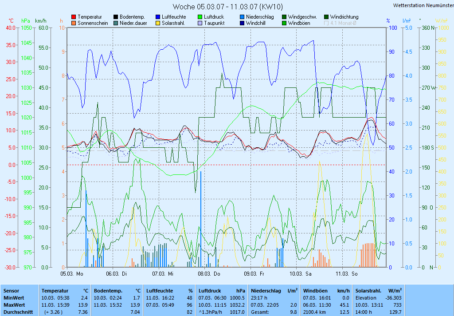Click the Windrichtung legend square
The height and width of the screenshot is (316, 454).
327,17
